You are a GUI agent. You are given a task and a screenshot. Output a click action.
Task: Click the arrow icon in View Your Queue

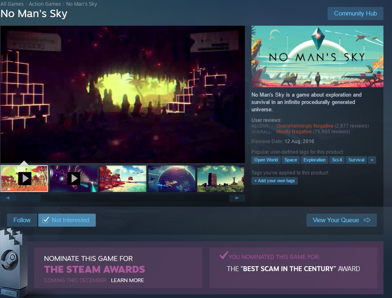pyautogui.click(x=367, y=220)
